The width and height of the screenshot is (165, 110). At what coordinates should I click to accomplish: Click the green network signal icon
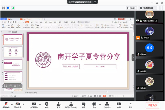coord(13,8)
